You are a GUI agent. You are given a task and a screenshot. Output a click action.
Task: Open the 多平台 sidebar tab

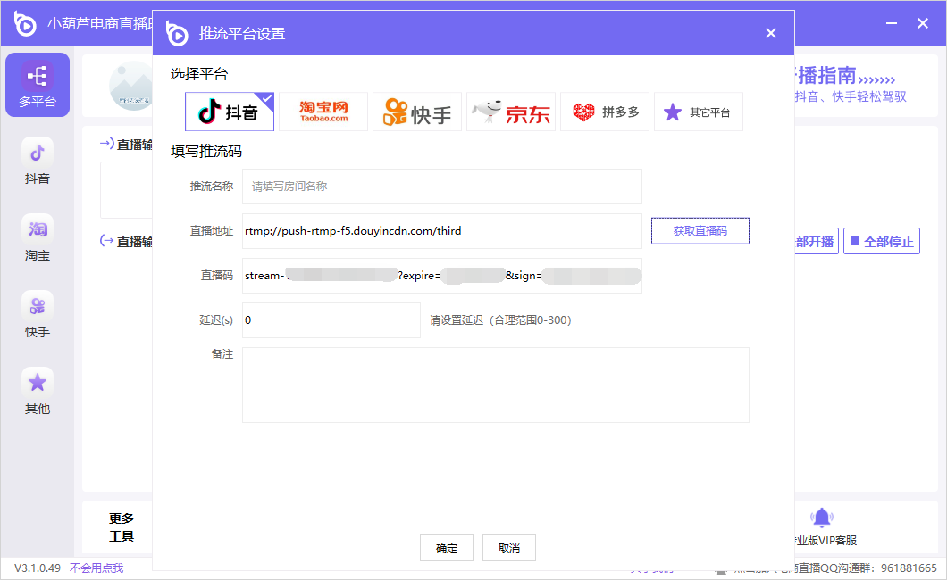(x=38, y=85)
